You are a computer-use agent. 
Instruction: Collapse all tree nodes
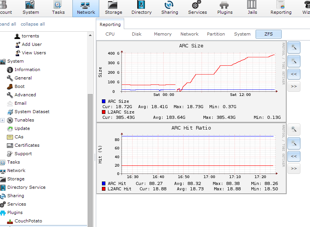(33, 24)
